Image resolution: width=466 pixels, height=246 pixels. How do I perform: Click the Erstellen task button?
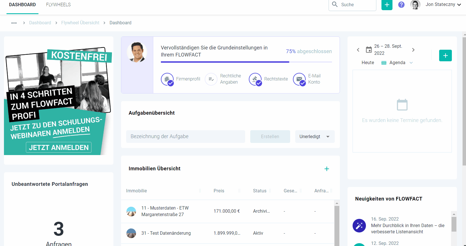coord(270,137)
